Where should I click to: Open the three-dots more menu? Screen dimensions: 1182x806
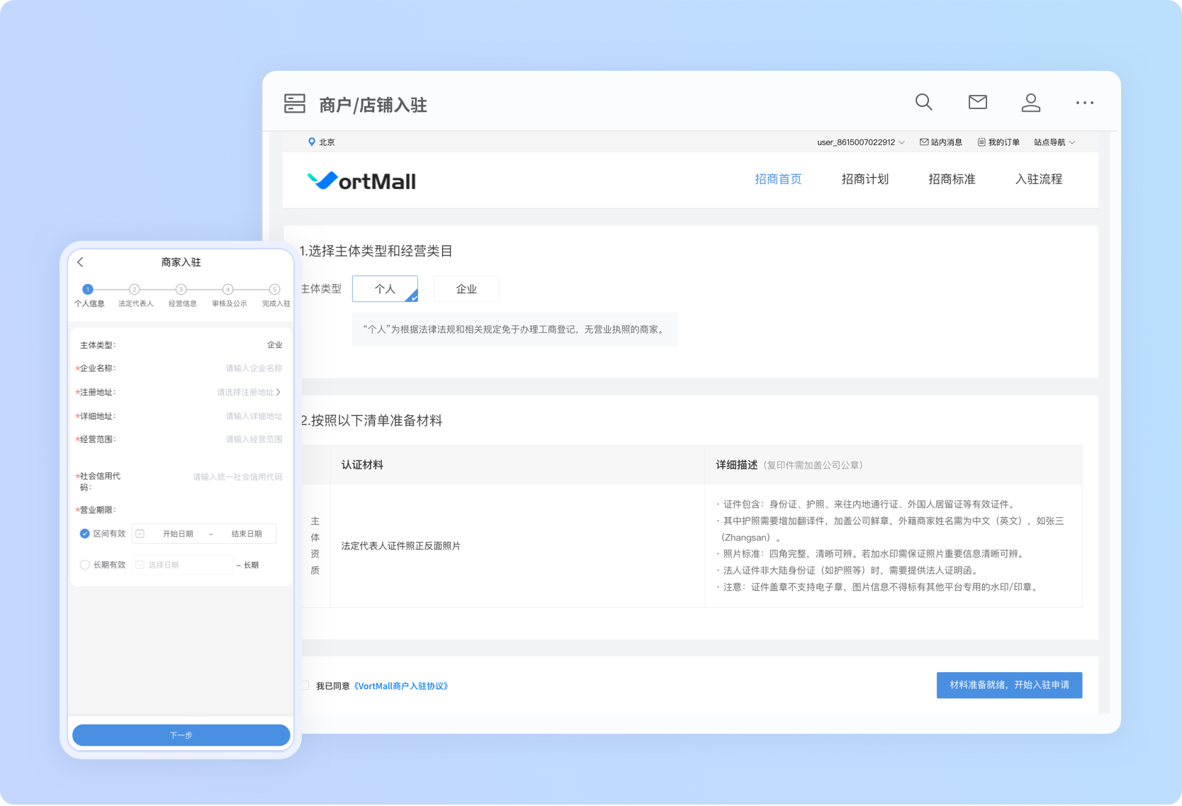pyautogui.click(x=1084, y=103)
